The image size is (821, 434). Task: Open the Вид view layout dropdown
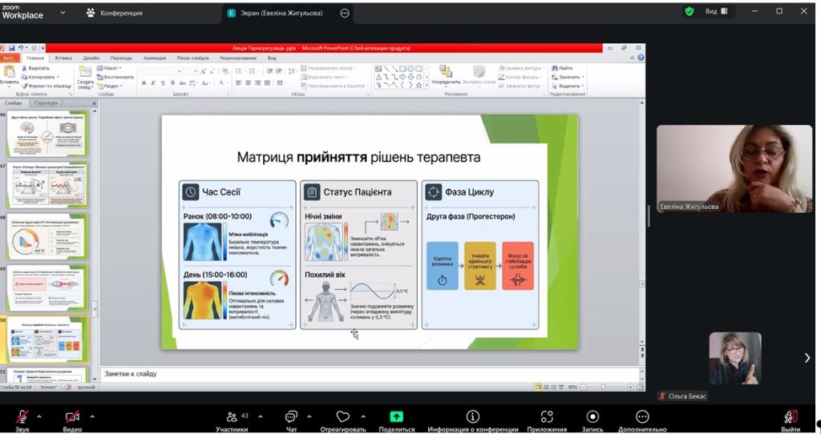click(x=716, y=12)
